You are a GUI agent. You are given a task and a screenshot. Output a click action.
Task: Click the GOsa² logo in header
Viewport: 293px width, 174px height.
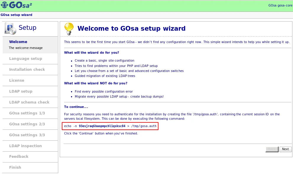point(16,5)
